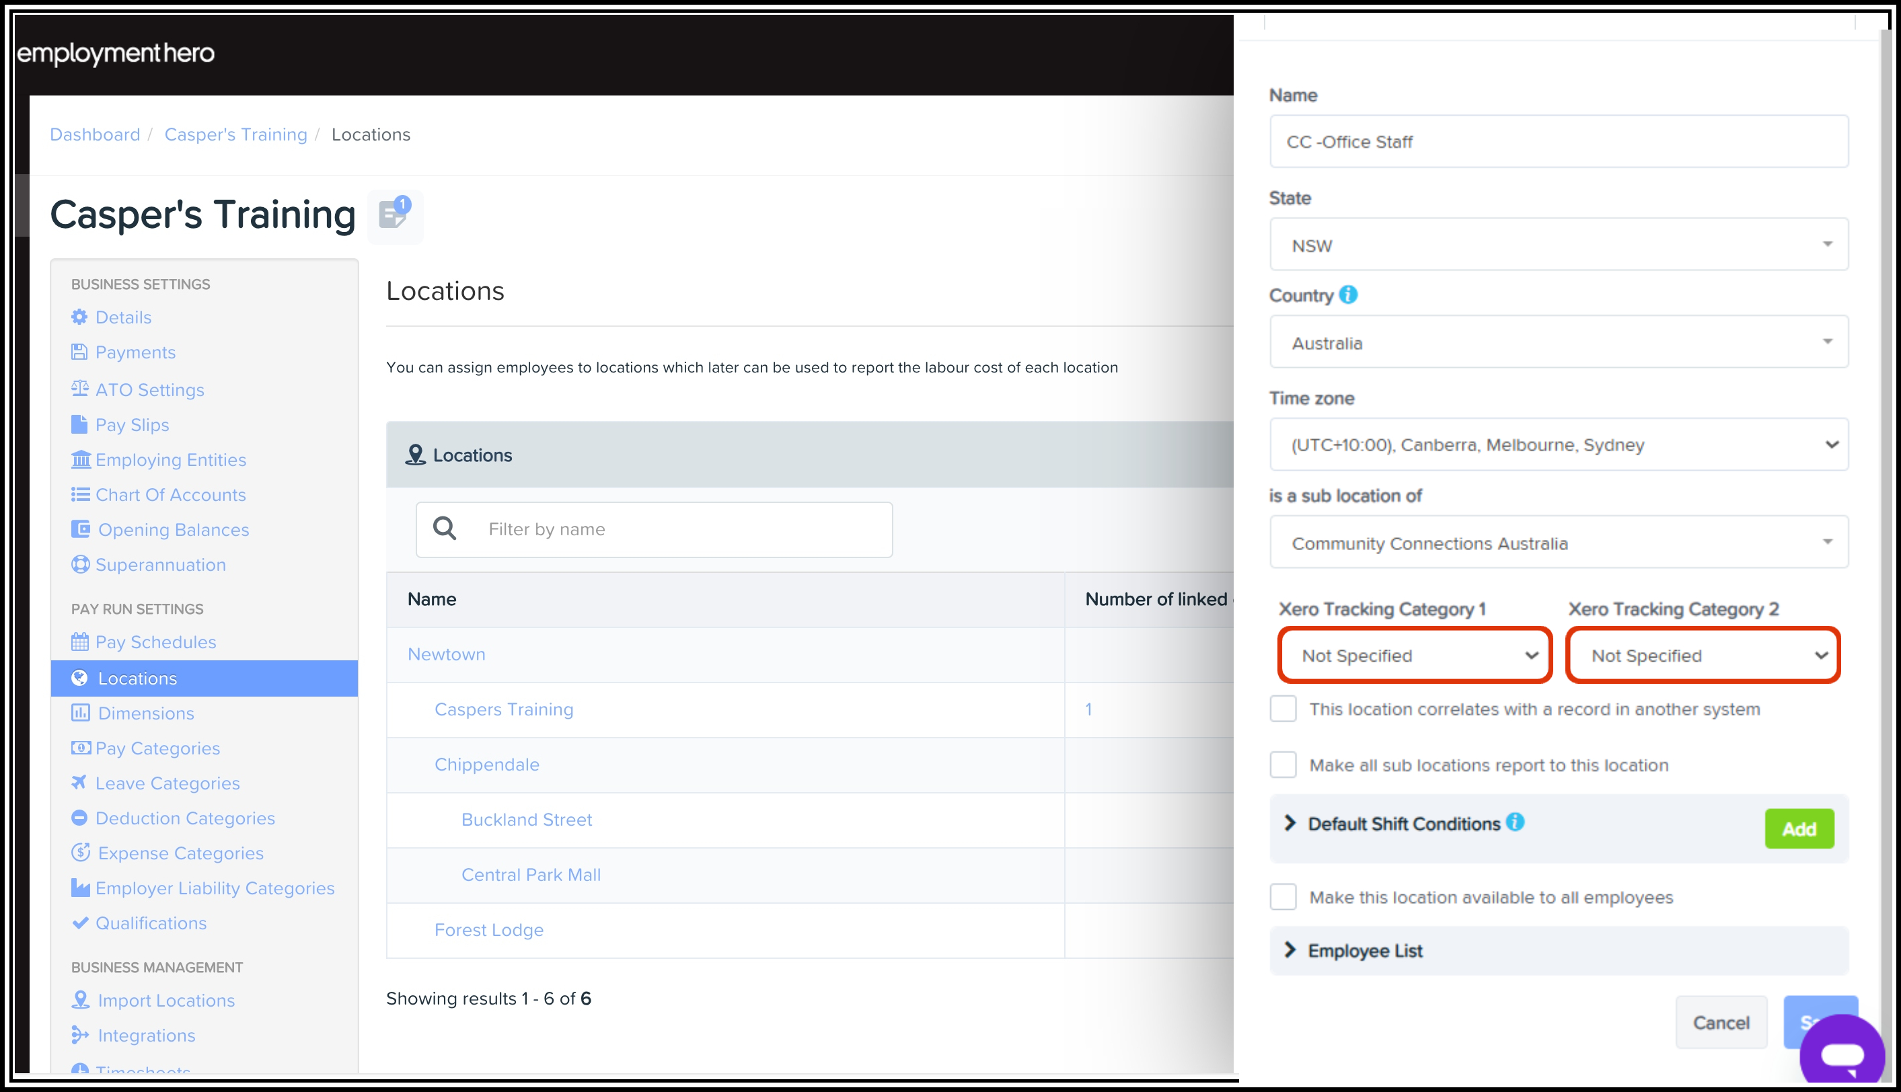
Task: Click the Cancel button
Action: (x=1720, y=1022)
